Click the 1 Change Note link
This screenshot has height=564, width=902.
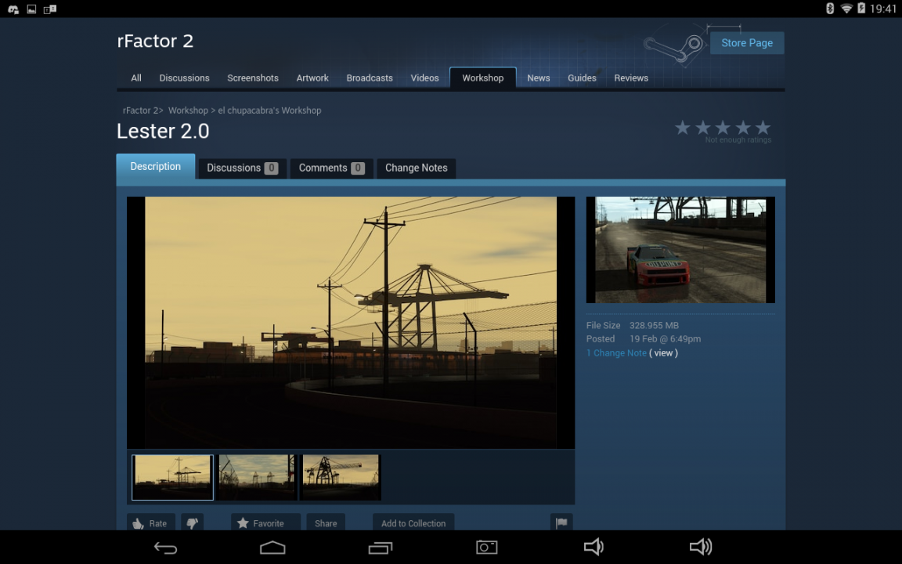616,352
